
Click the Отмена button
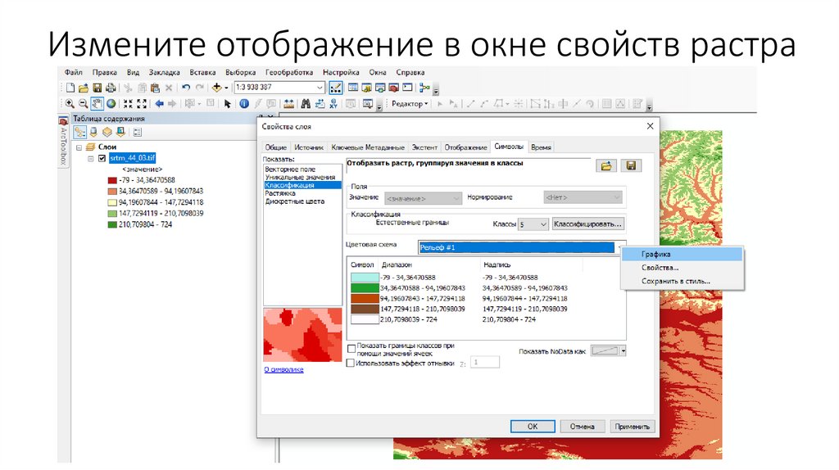coord(583,427)
